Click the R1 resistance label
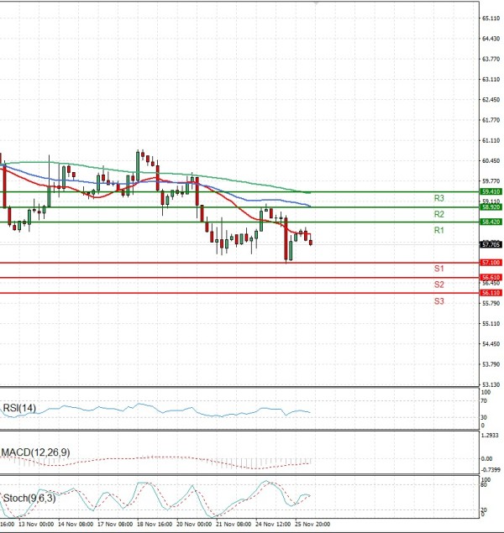504x533 pixels. tap(438, 230)
